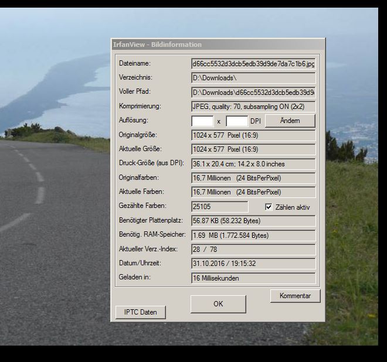387x362 pixels.
Task: Click the Benötigter Plattenplatz value field
Action: 253,221
